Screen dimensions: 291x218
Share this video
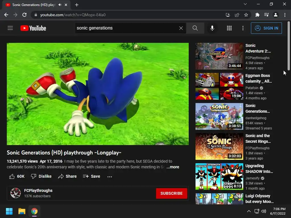point(67,176)
